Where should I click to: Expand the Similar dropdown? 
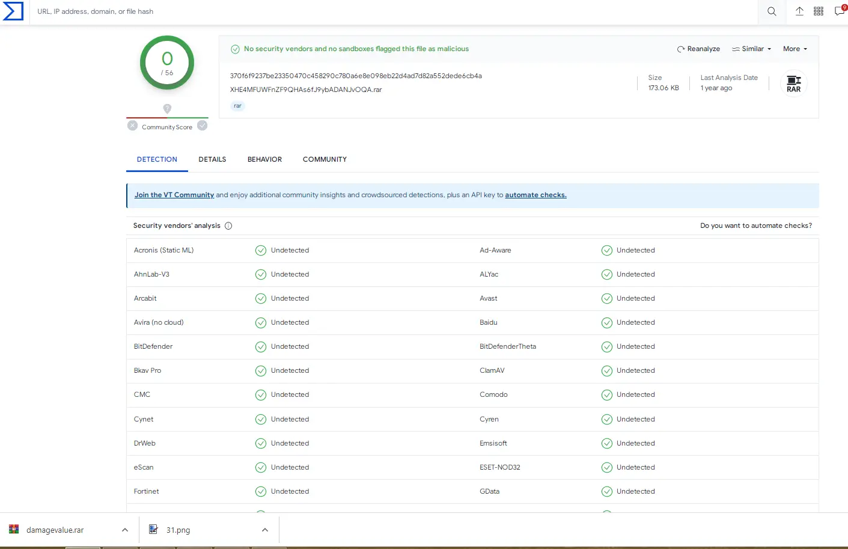(x=751, y=49)
